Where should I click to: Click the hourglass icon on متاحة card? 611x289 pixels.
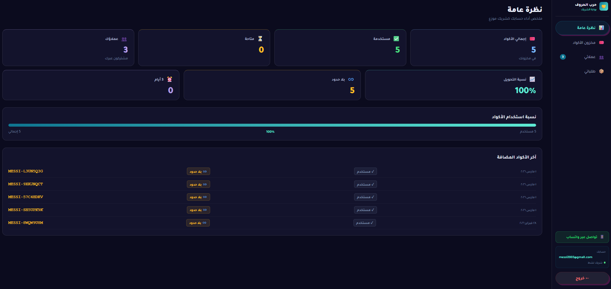(x=260, y=39)
